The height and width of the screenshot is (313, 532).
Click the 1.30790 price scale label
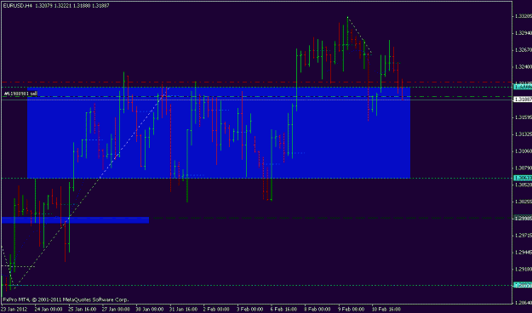click(x=523, y=168)
